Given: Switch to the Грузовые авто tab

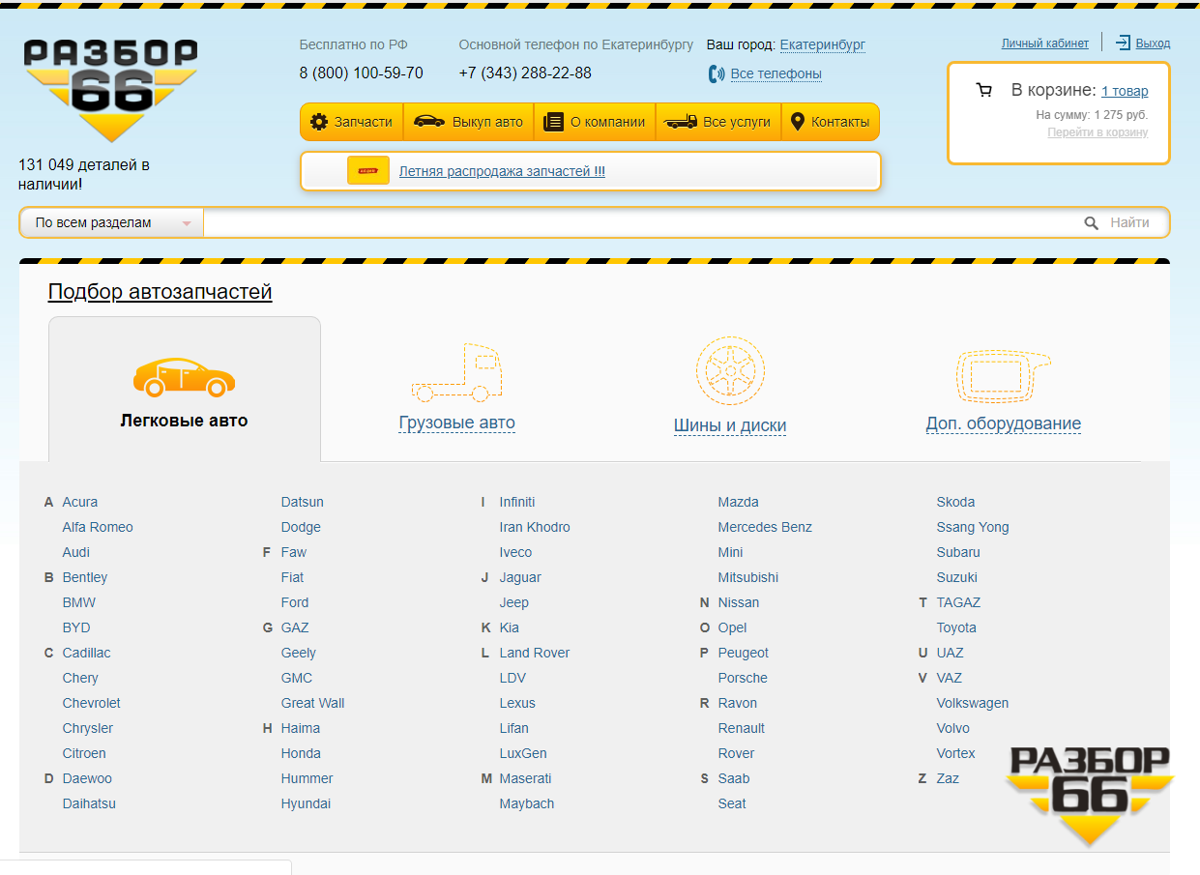Looking at the screenshot, I should pyautogui.click(x=456, y=423).
